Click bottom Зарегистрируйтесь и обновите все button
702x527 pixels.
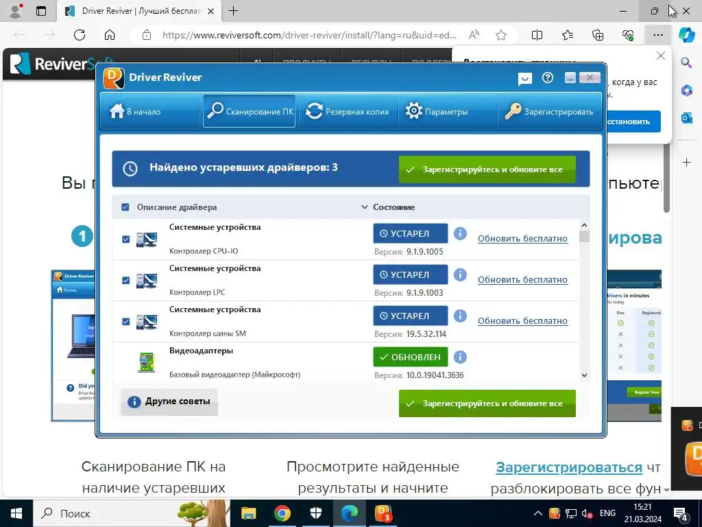pos(487,403)
